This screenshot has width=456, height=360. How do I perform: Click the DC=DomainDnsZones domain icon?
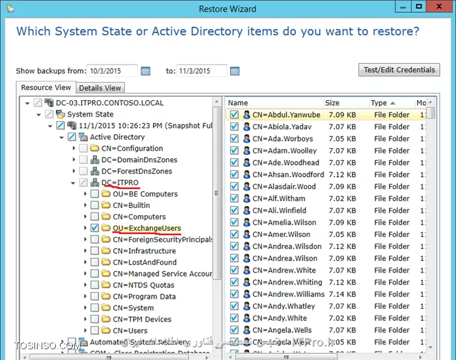[x=95, y=159]
